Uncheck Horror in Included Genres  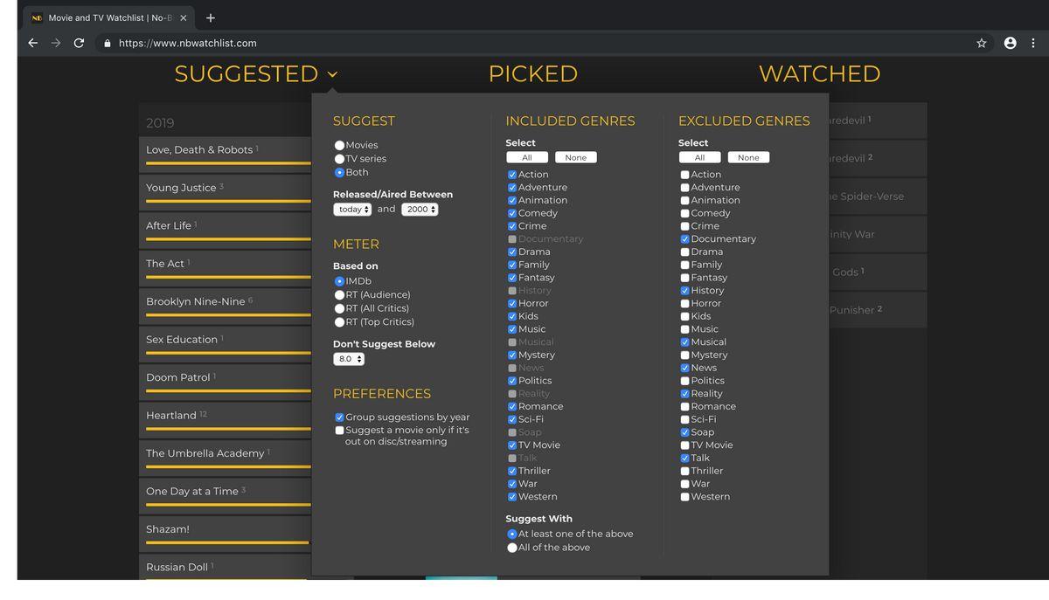(512, 304)
